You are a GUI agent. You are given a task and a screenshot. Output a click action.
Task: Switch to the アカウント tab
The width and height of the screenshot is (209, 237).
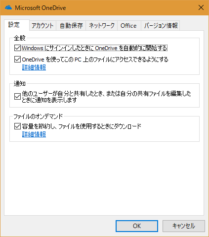pos(42,26)
